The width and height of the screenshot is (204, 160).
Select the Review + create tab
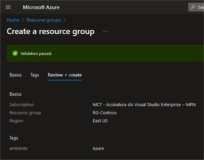(65, 75)
